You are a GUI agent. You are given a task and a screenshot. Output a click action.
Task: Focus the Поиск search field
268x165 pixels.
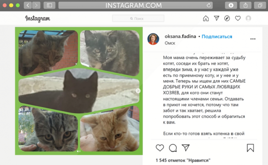[138, 18]
